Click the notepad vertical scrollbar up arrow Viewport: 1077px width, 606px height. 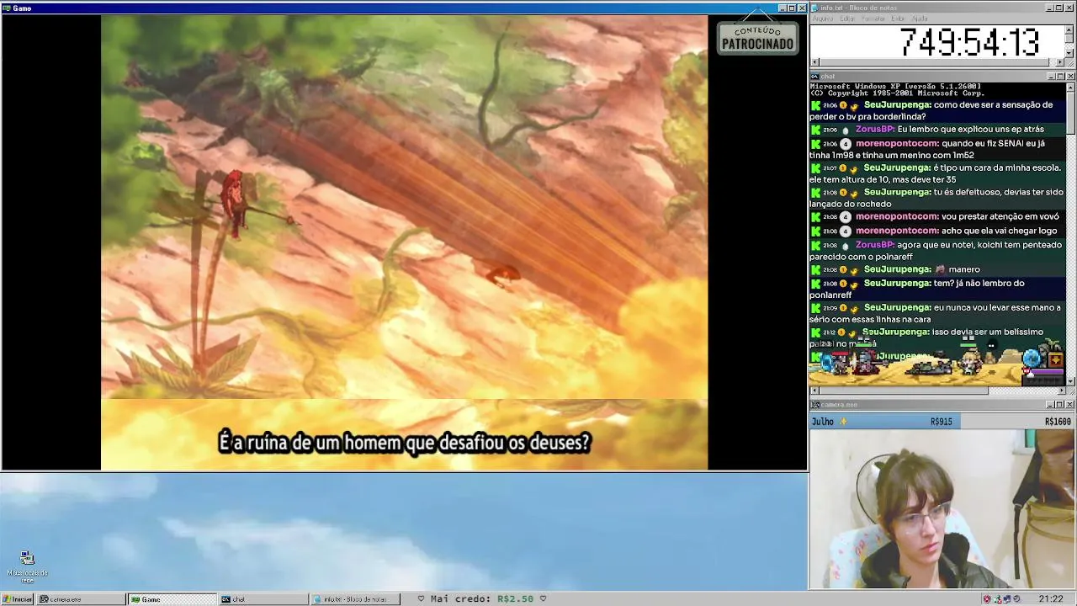pos(1070,30)
